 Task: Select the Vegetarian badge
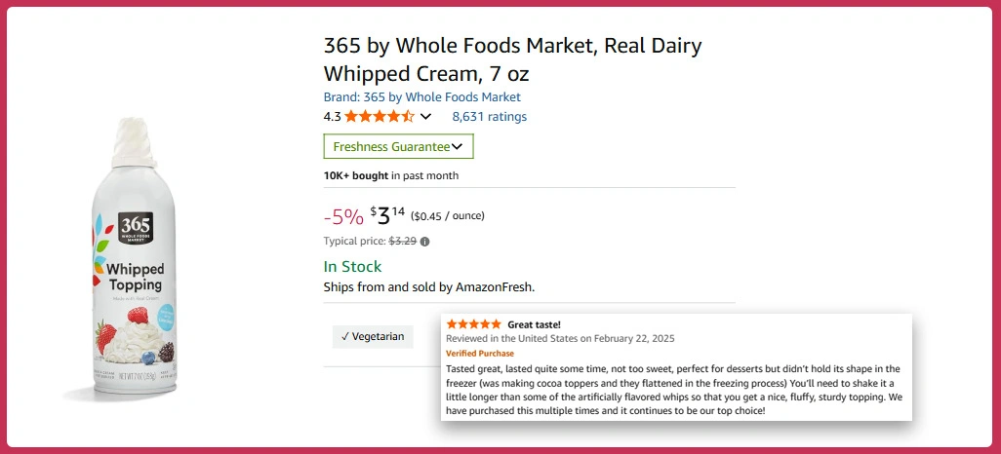373,336
